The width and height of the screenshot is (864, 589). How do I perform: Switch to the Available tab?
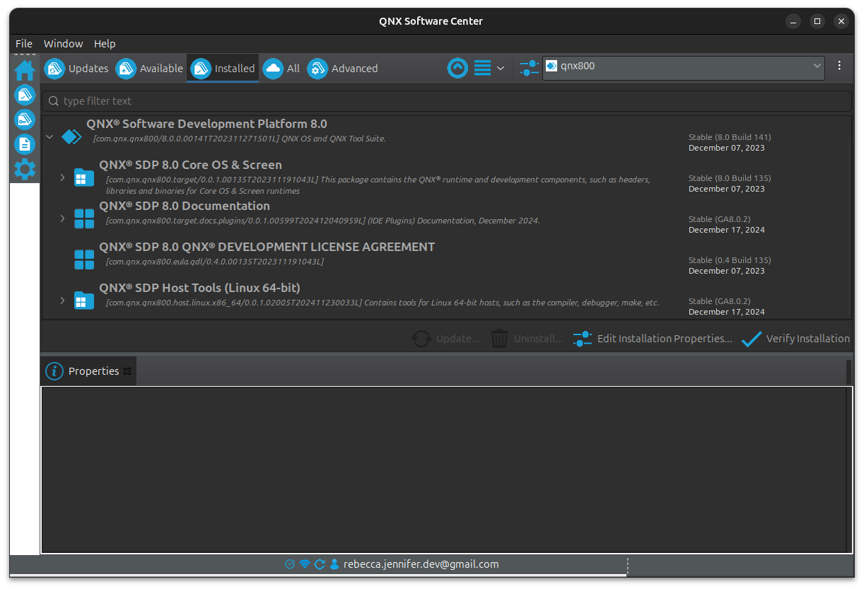click(150, 69)
